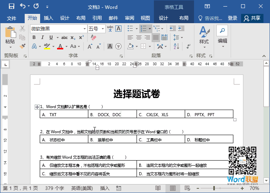Click the Sort A-Z icon
This screenshot has width=270, height=193.
(176, 46)
